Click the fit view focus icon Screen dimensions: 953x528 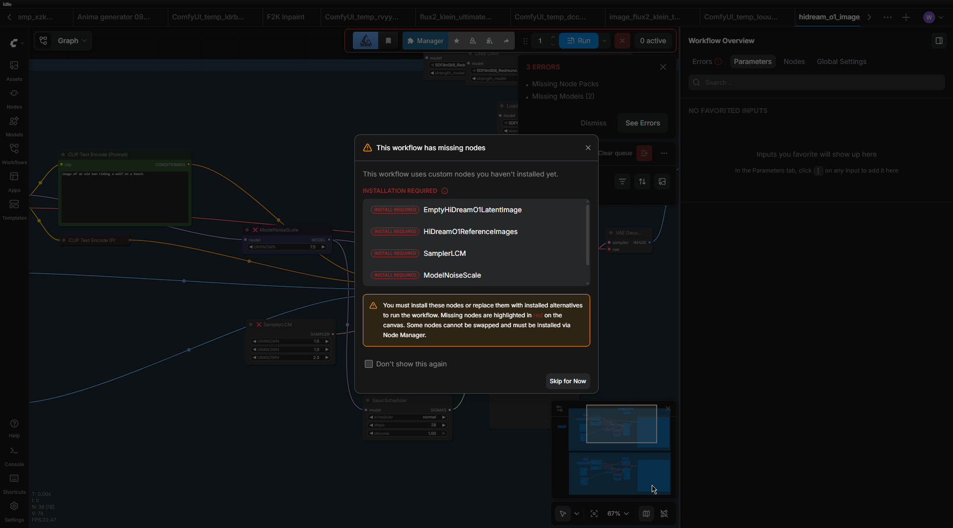coord(594,514)
